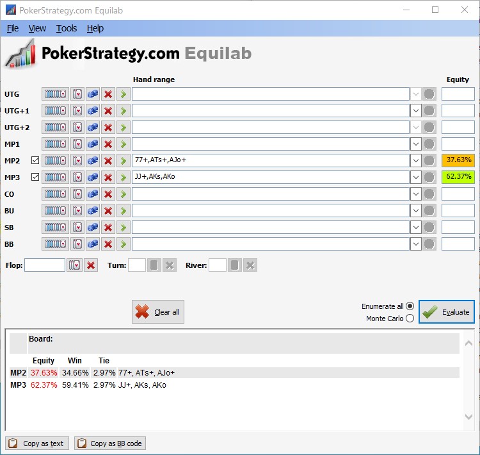The height and width of the screenshot is (455, 480).
Task: Click grey round button on MP2 row
Action: click(429, 161)
